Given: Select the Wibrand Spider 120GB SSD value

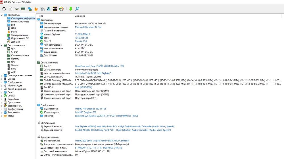Looking at the screenshot, I should pos(93,151).
